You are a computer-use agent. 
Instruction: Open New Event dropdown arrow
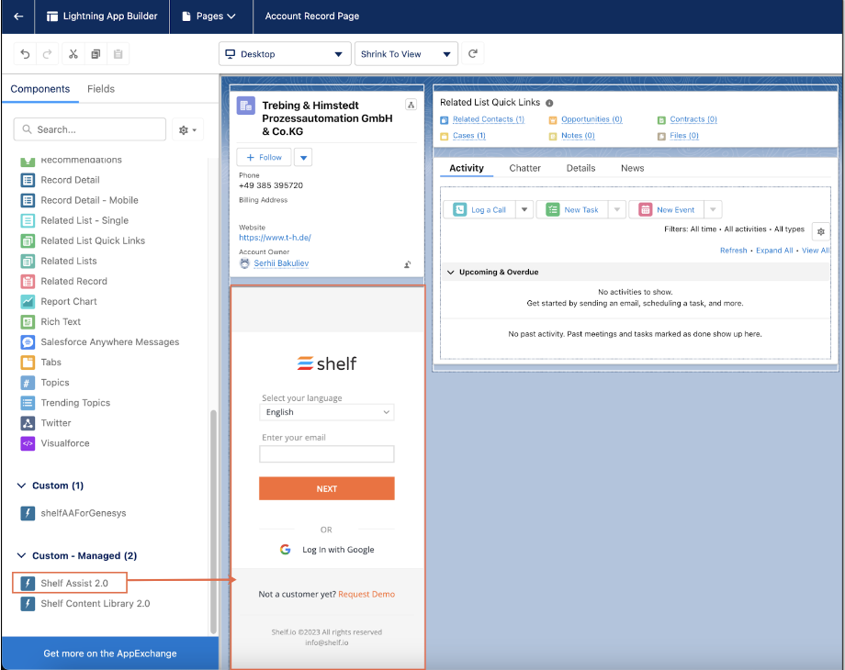[713, 209]
